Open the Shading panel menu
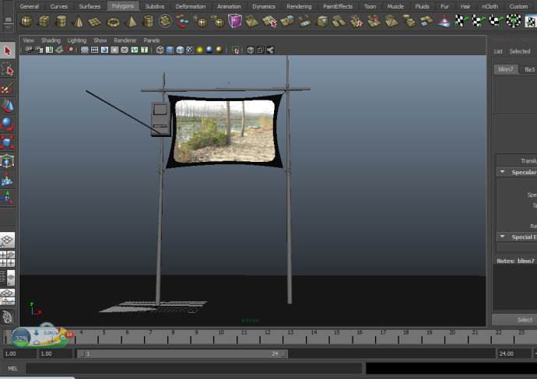Screen dimensions: 537x379 (x=51, y=40)
